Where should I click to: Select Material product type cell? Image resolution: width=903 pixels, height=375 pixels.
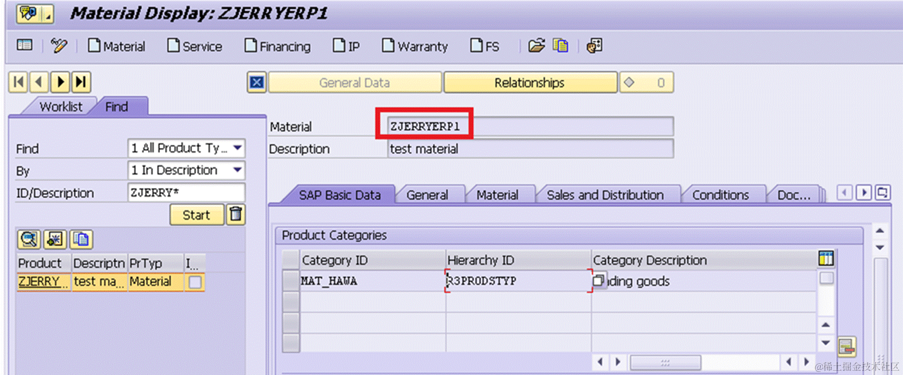point(155,281)
